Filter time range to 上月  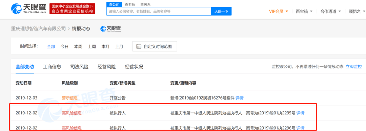[x=119, y=46]
